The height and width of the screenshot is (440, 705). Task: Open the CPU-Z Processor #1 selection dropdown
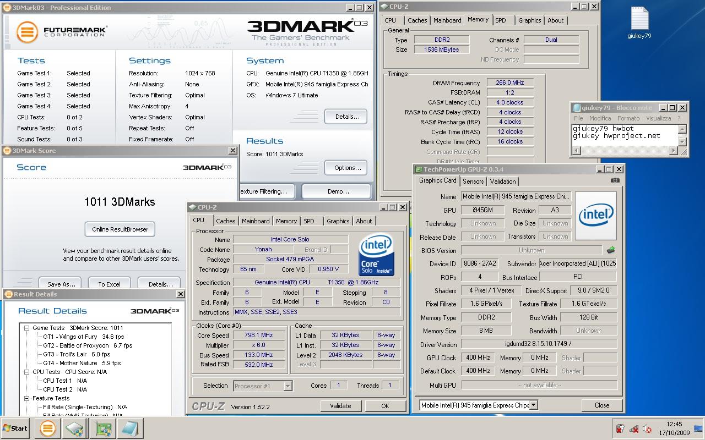288,386
